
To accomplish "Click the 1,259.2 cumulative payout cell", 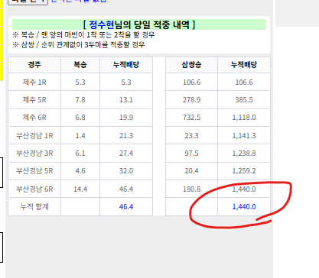I will coord(244,171).
